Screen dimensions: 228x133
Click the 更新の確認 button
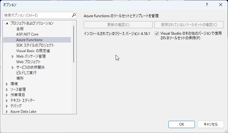click(x=118, y=25)
